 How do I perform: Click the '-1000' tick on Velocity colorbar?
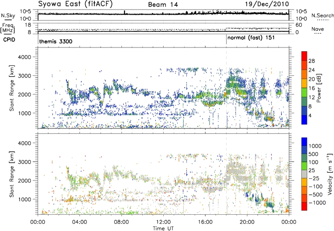(317, 203)
